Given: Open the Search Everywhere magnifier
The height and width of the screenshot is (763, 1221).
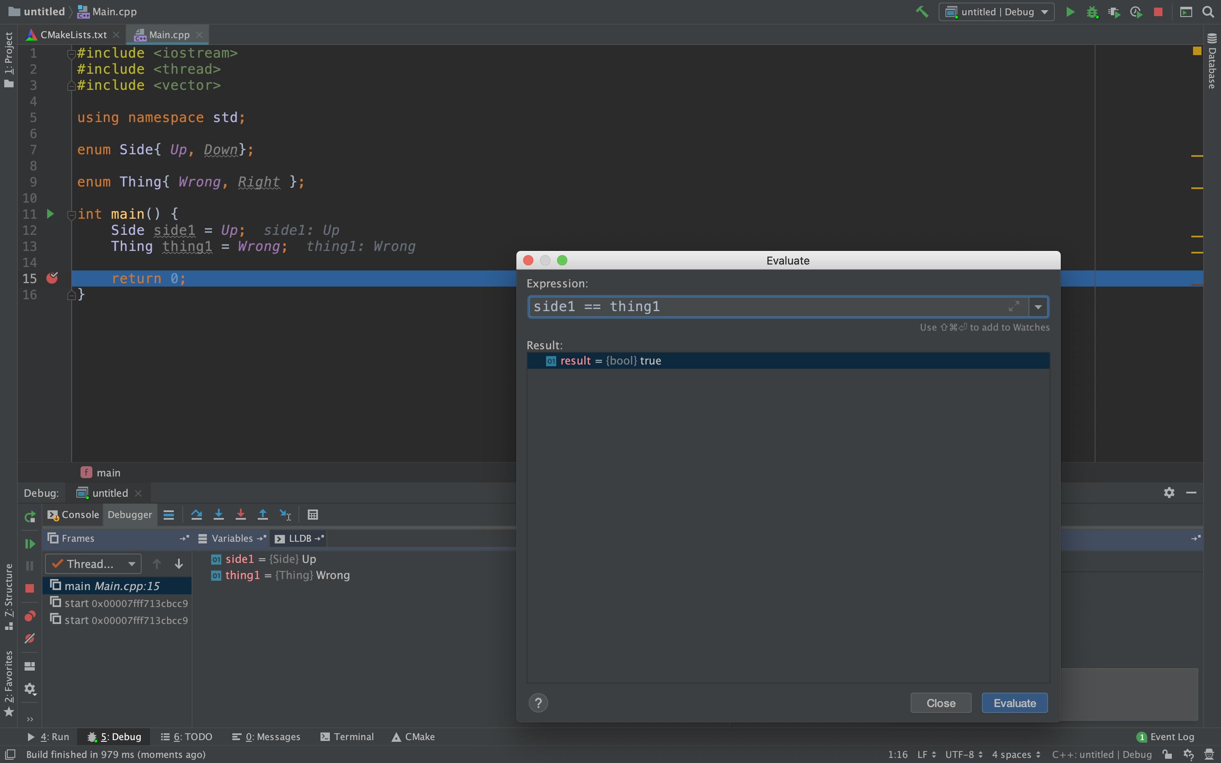Looking at the screenshot, I should pyautogui.click(x=1208, y=11).
